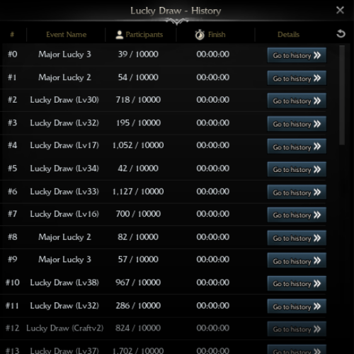The width and height of the screenshot is (354, 354).
Task: Click the 39 / 10000 participants value
Action: pos(138,55)
